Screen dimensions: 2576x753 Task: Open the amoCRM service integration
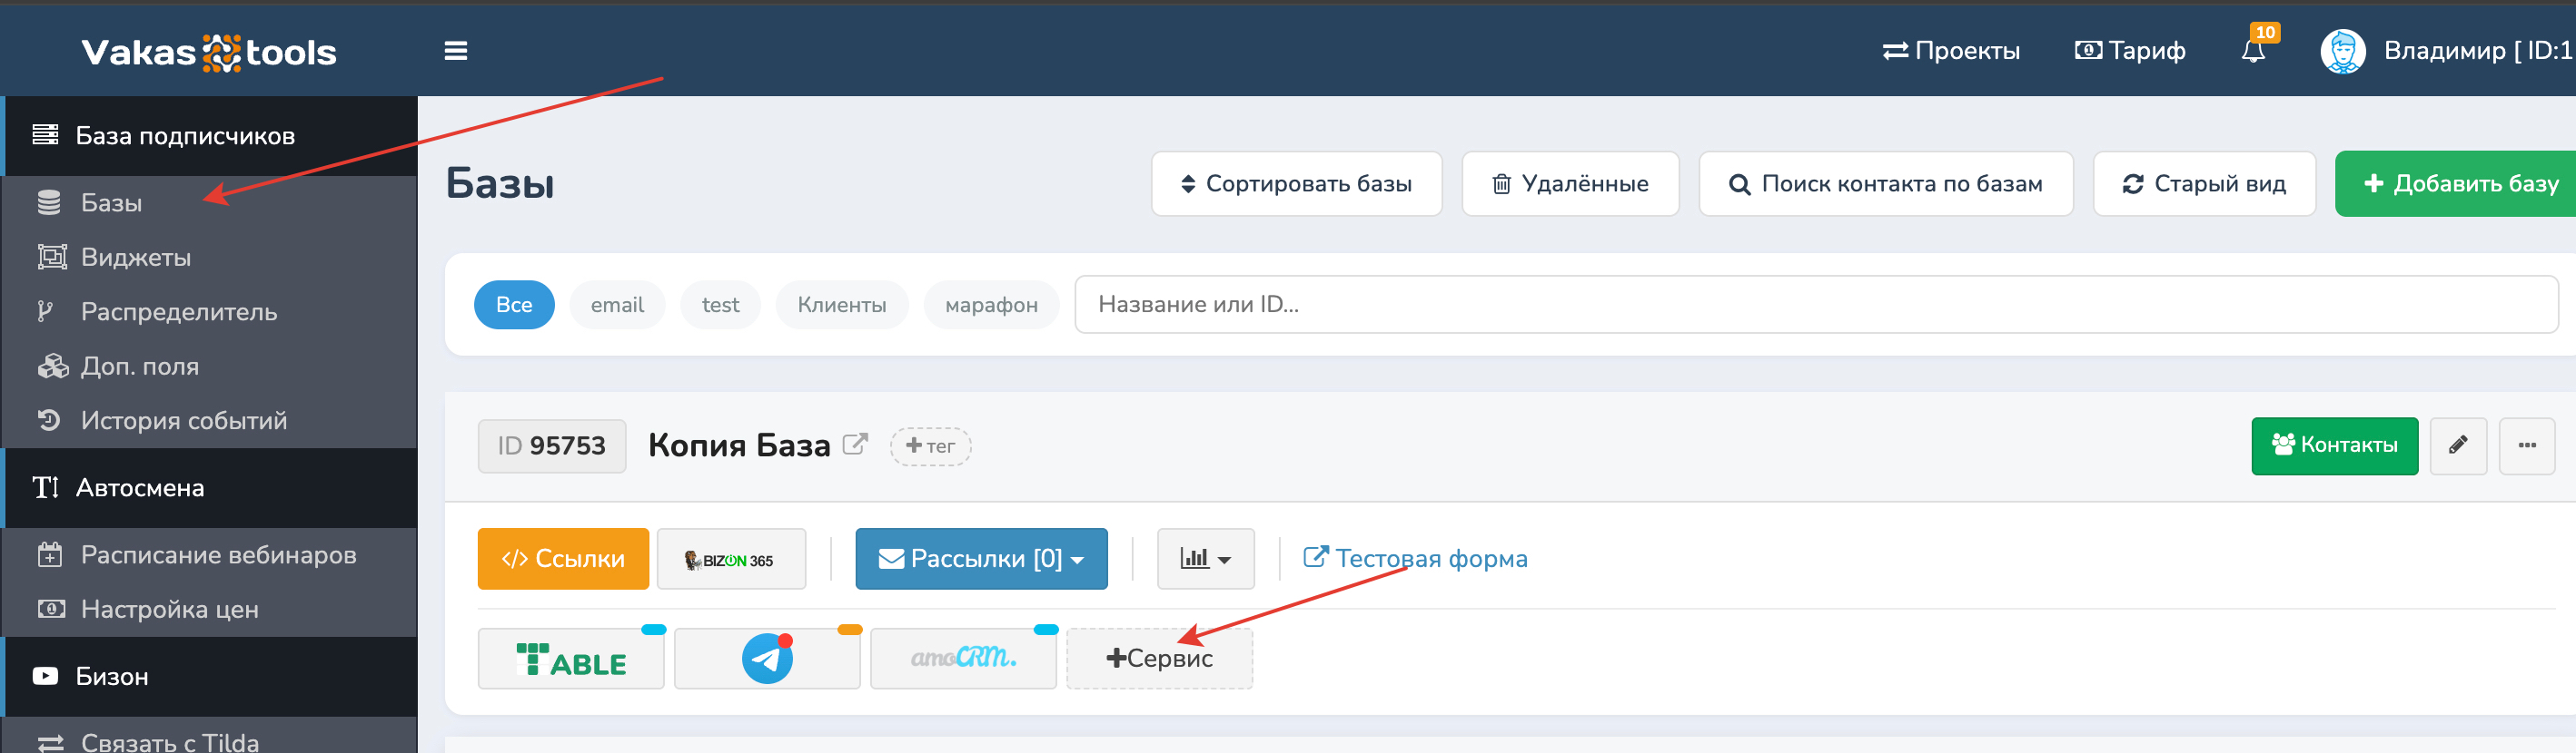tap(962, 660)
